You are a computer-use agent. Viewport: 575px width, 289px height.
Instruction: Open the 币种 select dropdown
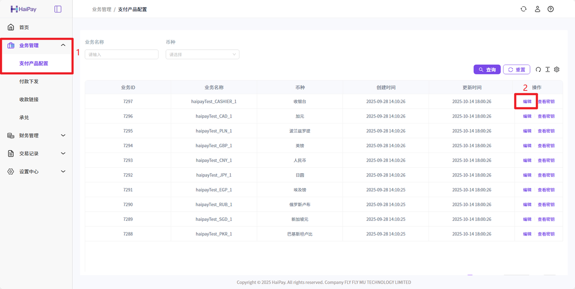pyautogui.click(x=202, y=54)
